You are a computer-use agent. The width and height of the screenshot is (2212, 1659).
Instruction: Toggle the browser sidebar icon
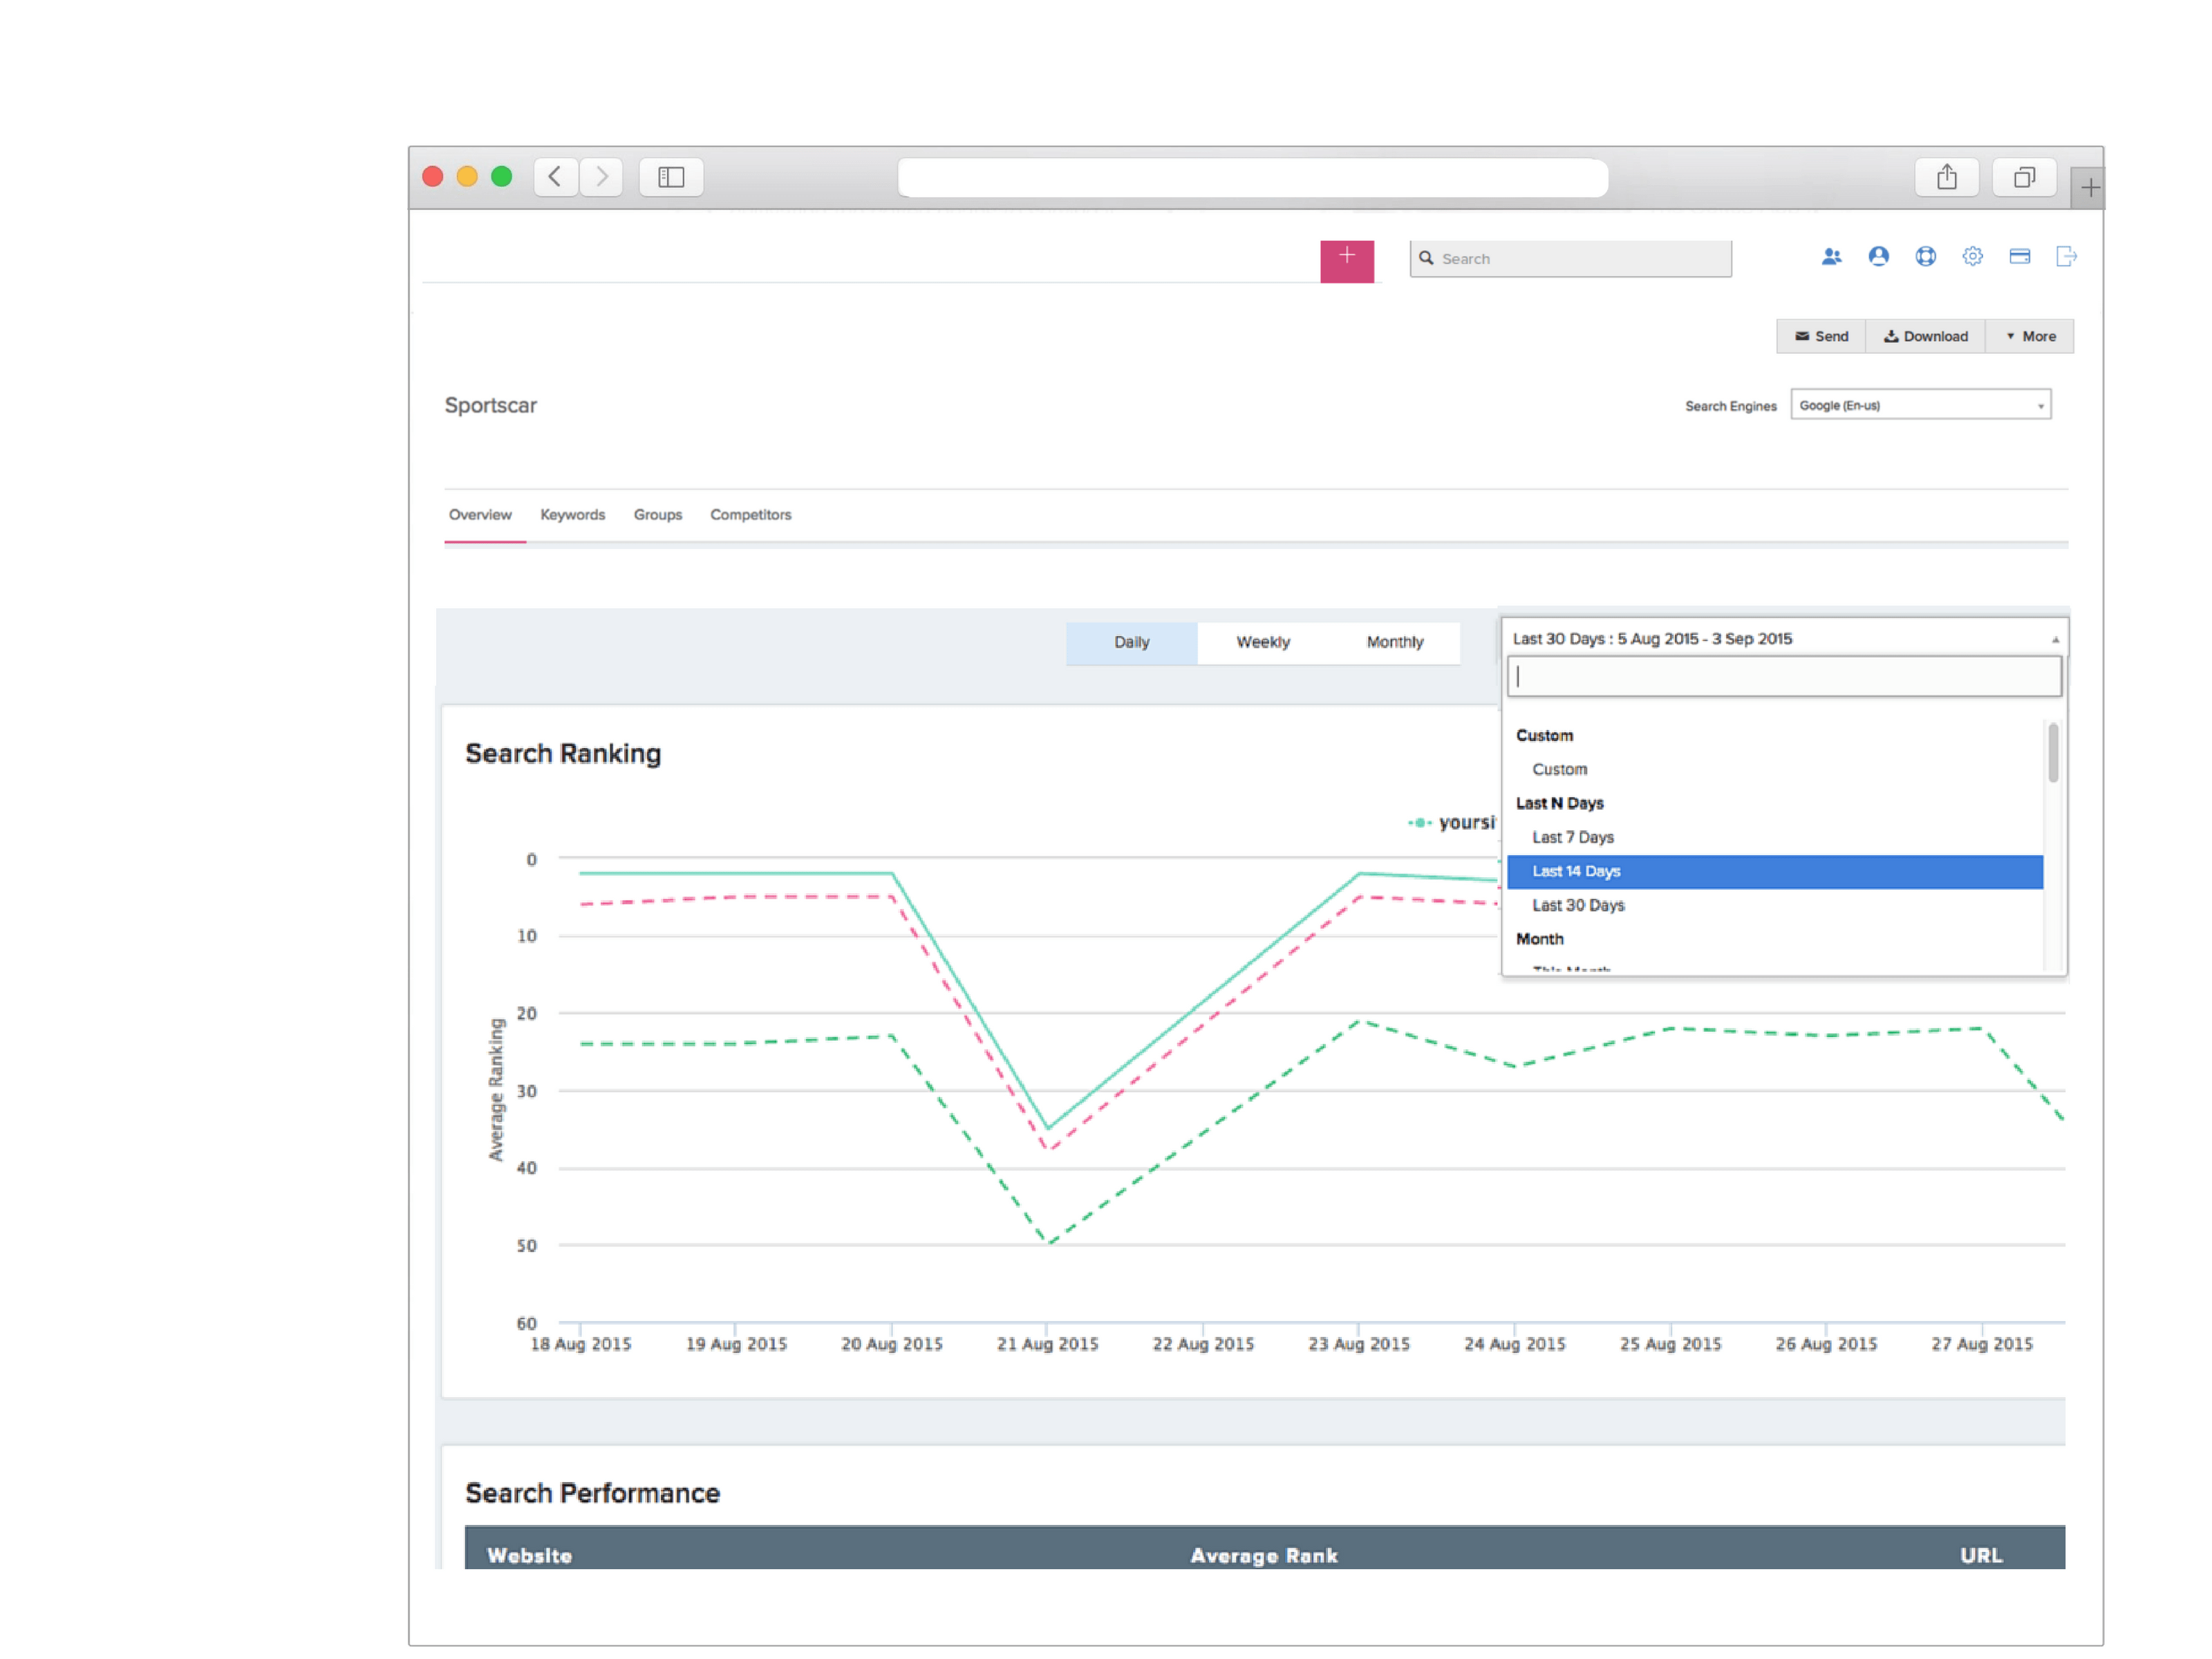point(671,177)
